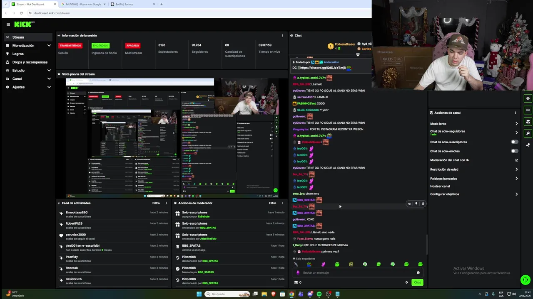Toggle Chat de solo-emotes switch
Viewport: 533px width, 299px height.
(515, 151)
